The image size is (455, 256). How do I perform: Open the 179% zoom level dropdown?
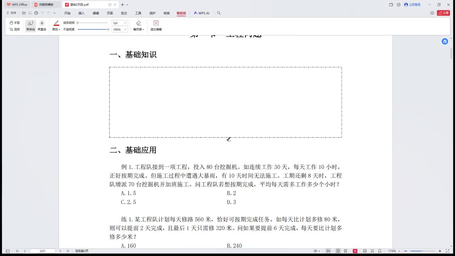pos(394,251)
